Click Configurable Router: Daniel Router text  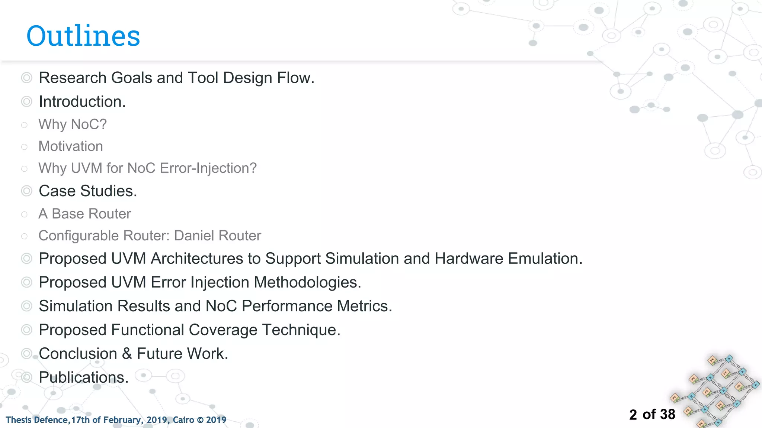150,236
